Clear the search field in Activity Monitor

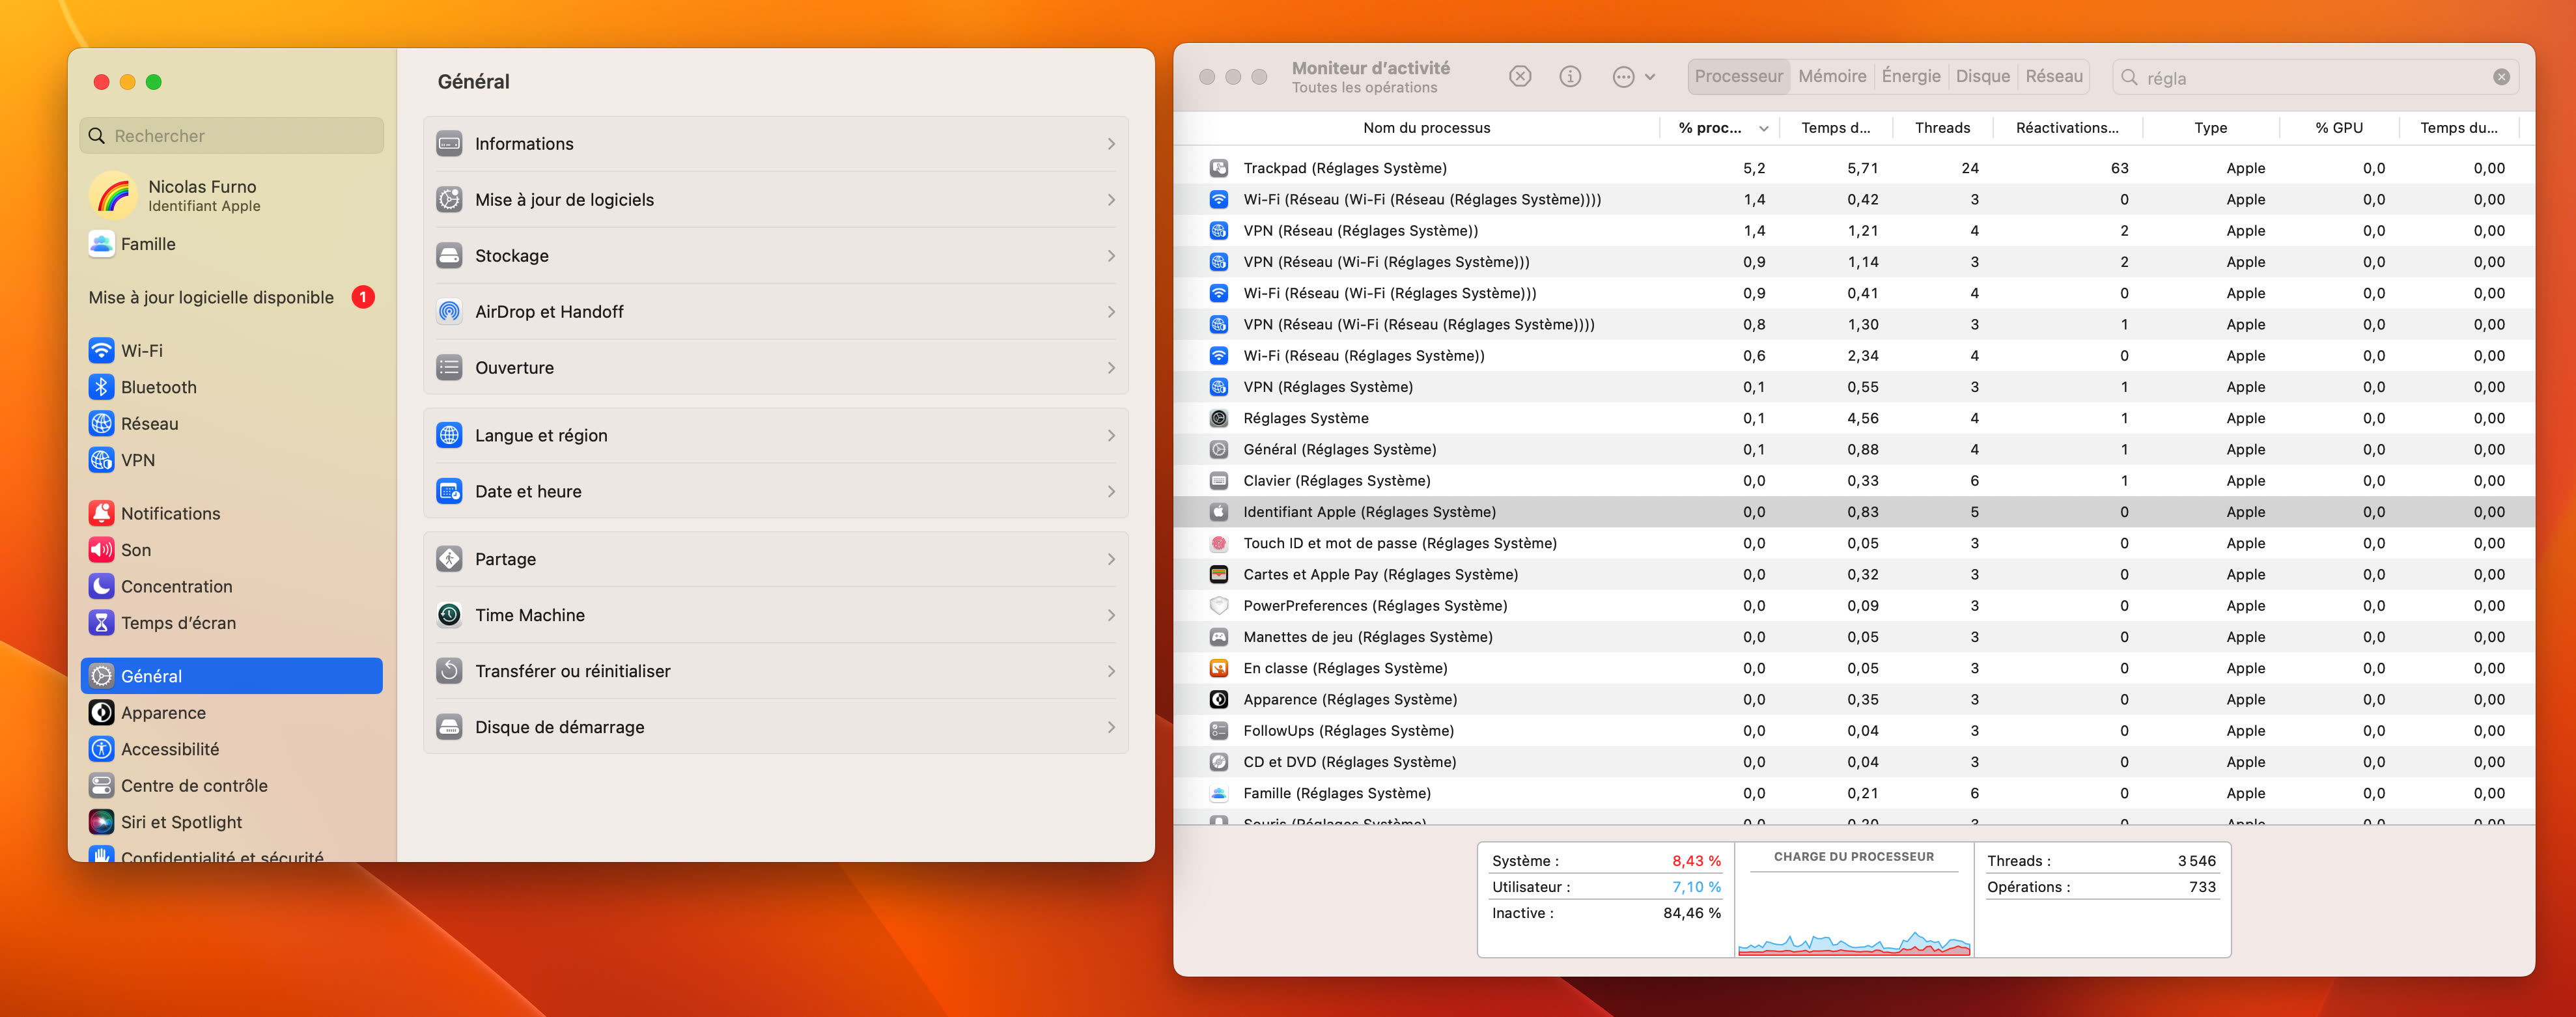(2501, 77)
